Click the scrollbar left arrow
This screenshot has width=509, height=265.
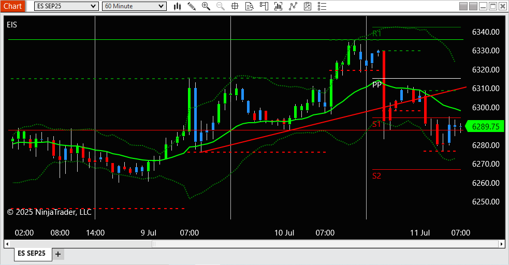[7, 244]
